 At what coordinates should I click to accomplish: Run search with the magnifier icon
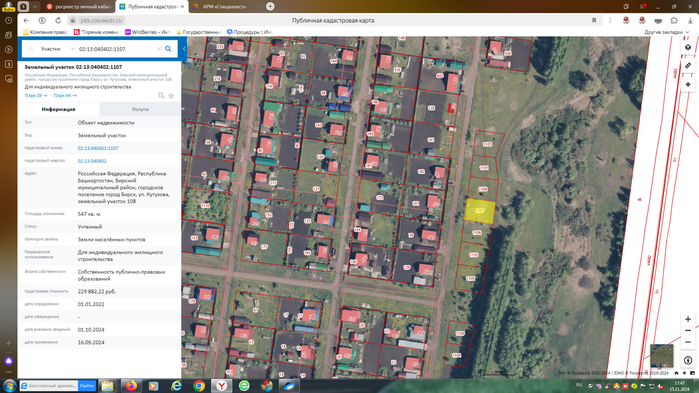pyautogui.click(x=168, y=49)
